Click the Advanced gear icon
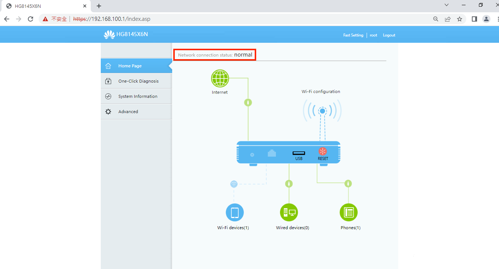The height and width of the screenshot is (269, 499). point(108,112)
